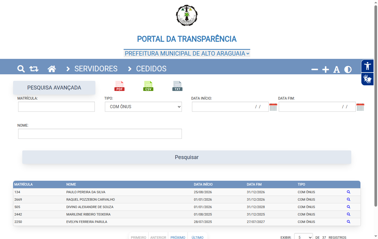Focus the Matrícula input field

(x=56, y=107)
